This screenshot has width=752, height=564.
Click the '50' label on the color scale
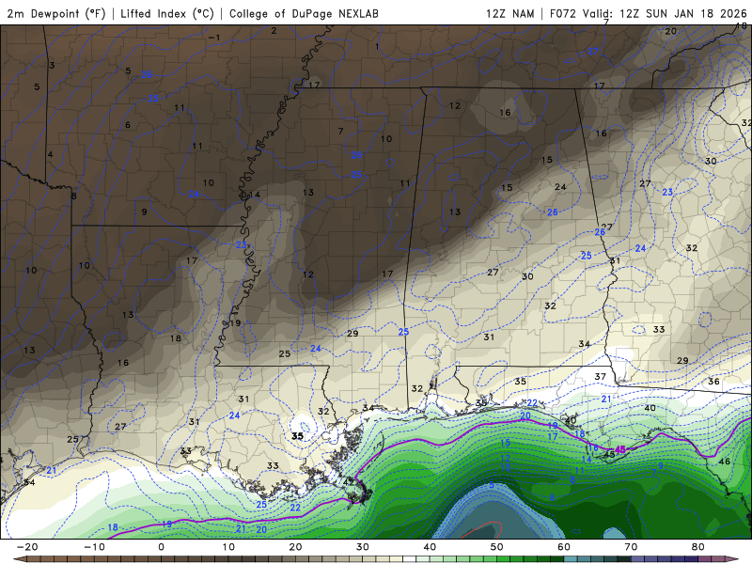[497, 547]
